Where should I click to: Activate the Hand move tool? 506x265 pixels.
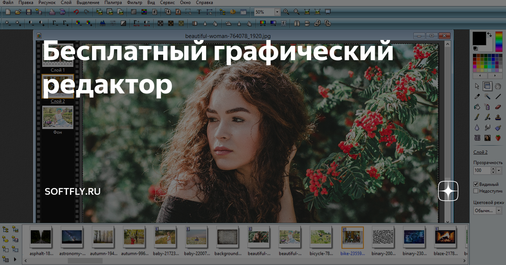click(498, 86)
